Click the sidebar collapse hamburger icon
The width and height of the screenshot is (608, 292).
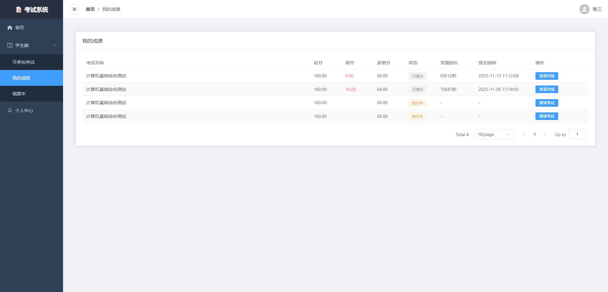click(74, 9)
